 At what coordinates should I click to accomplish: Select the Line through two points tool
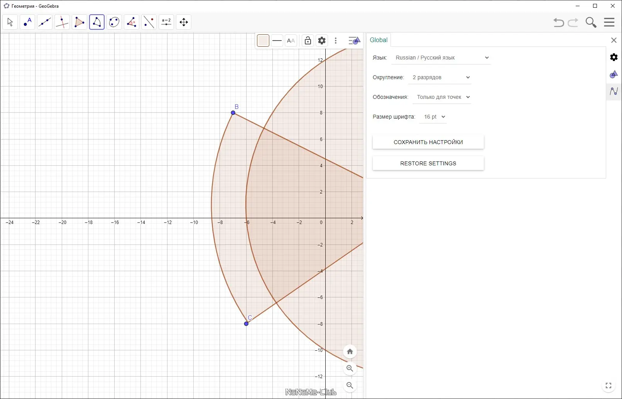tap(45, 22)
